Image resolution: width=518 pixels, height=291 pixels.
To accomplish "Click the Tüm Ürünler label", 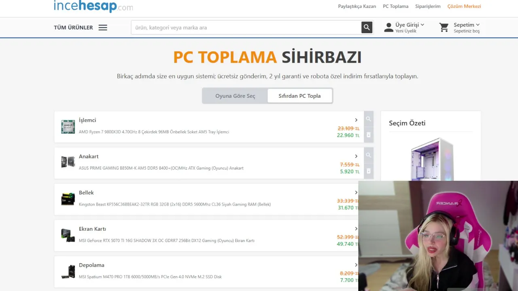I will [73, 27].
